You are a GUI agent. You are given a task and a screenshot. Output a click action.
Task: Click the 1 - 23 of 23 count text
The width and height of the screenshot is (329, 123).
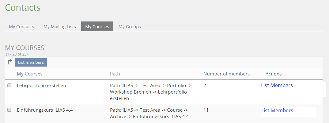coord(17,54)
